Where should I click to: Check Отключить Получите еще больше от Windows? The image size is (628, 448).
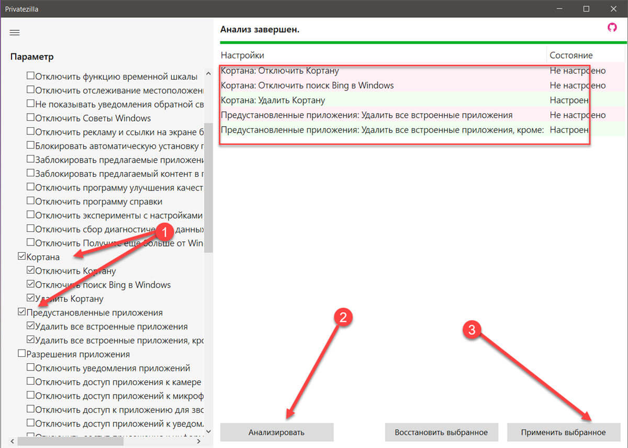click(x=30, y=243)
